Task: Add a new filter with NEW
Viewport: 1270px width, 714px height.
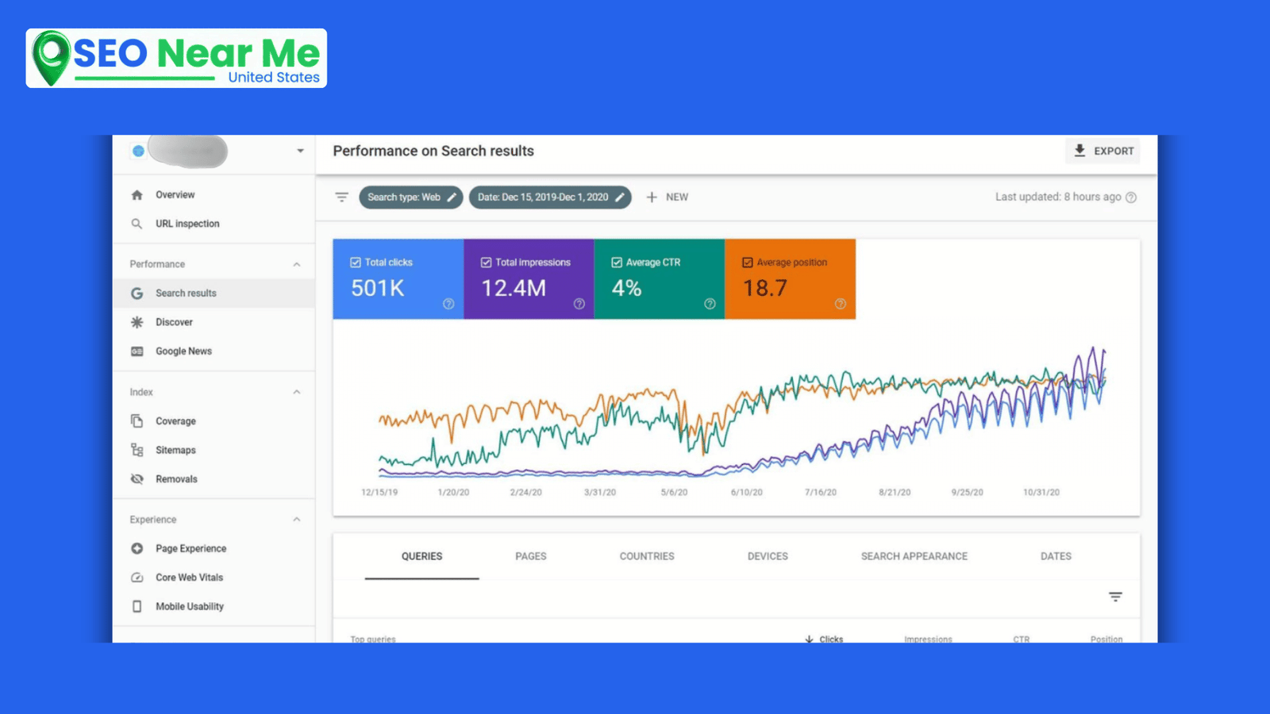Action: click(667, 198)
